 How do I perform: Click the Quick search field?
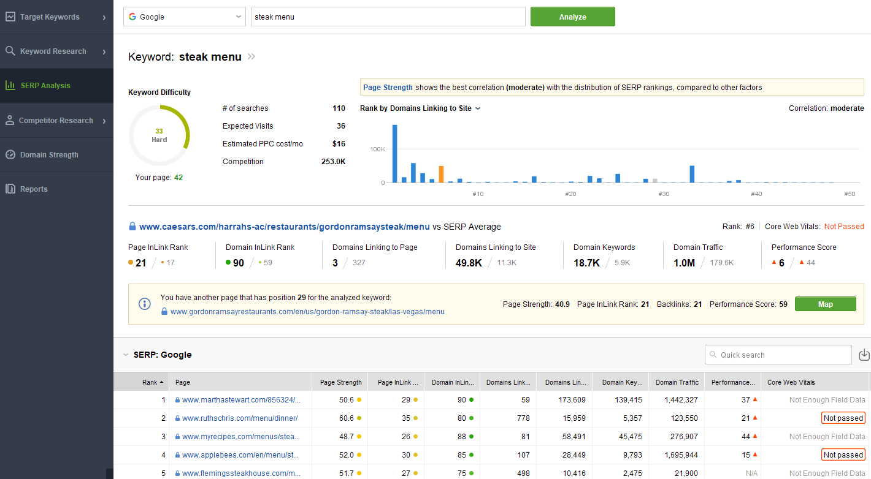click(778, 355)
